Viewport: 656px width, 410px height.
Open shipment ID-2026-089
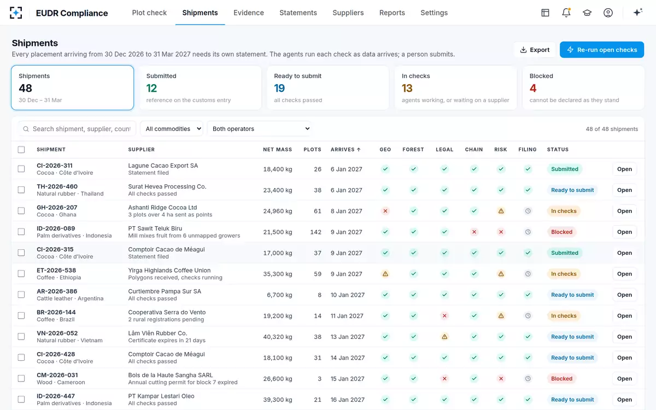click(x=624, y=232)
